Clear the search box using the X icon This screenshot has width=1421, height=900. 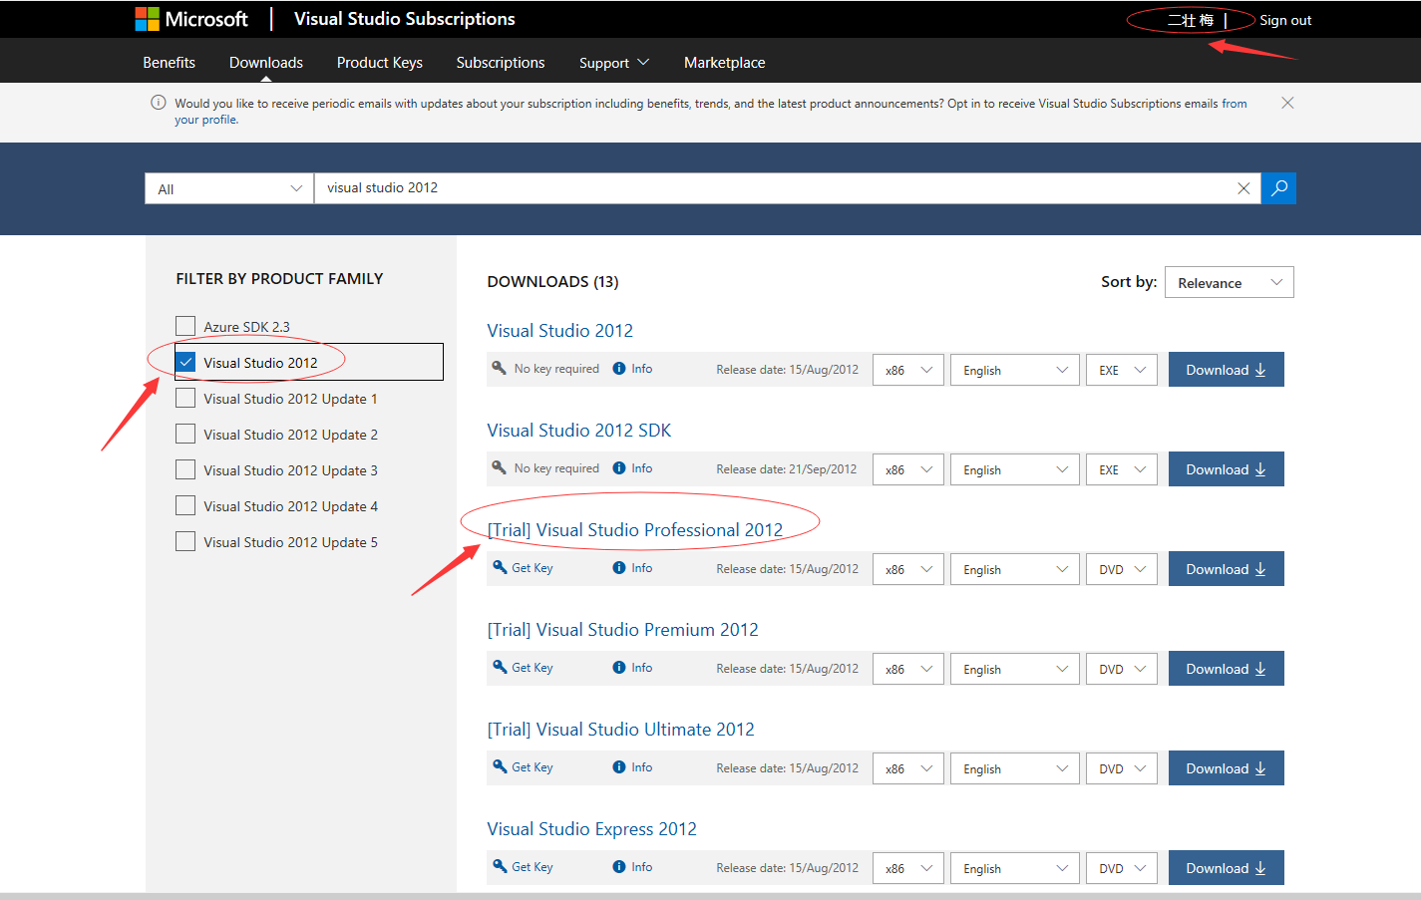1243,187
